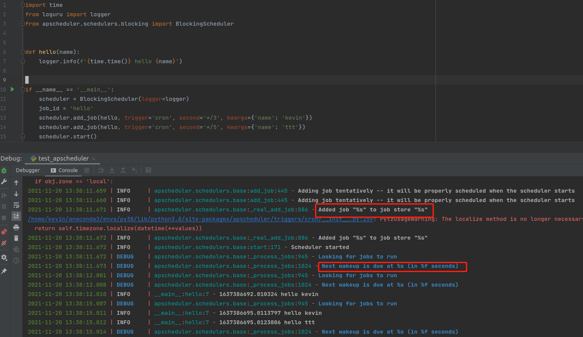Click Step Over debugger icon

click(101, 170)
